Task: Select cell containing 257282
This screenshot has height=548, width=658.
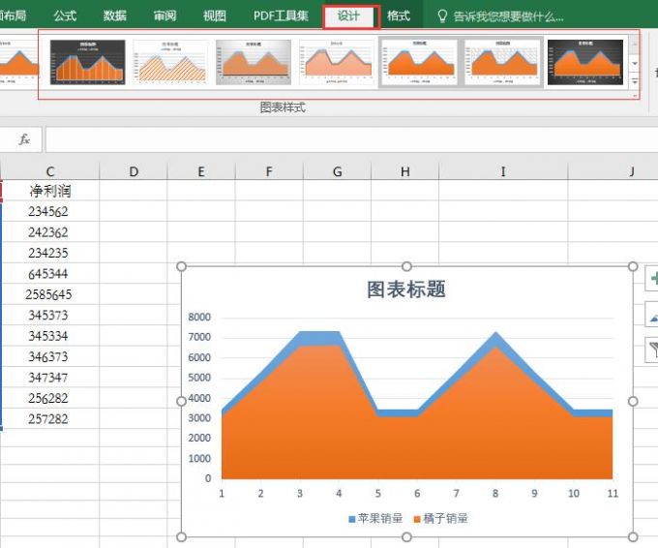Action: tap(50, 418)
